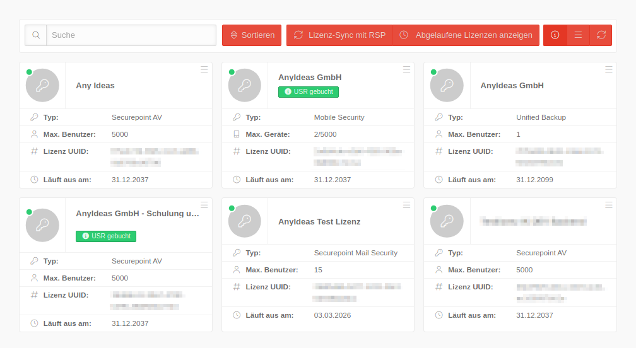The height and width of the screenshot is (348, 636).
Task: Switch to list view icon
Action: tap(578, 35)
